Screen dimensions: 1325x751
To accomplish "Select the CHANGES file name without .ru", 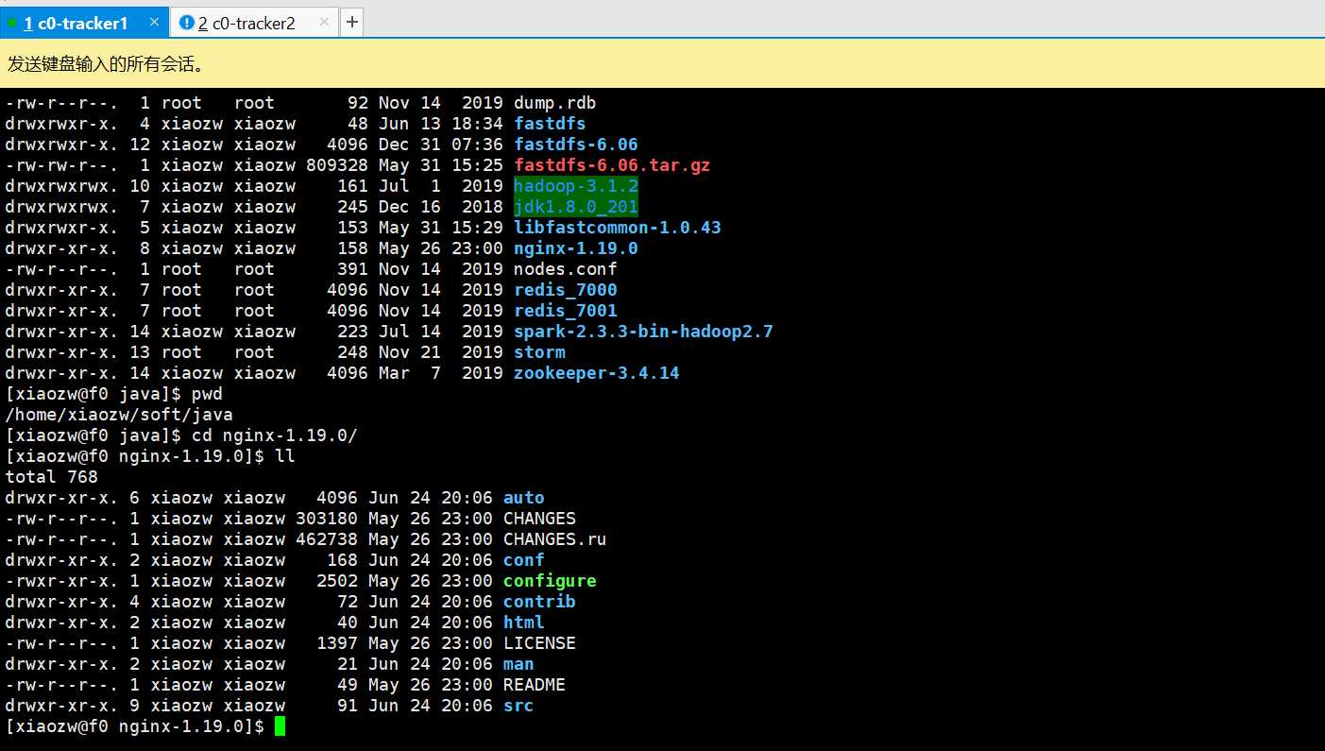I will tap(539, 519).
